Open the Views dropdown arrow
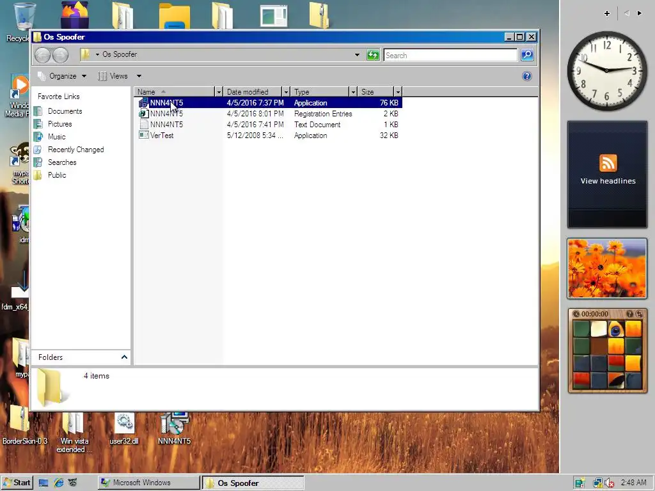Viewport: 655px width, 491px height. click(139, 76)
